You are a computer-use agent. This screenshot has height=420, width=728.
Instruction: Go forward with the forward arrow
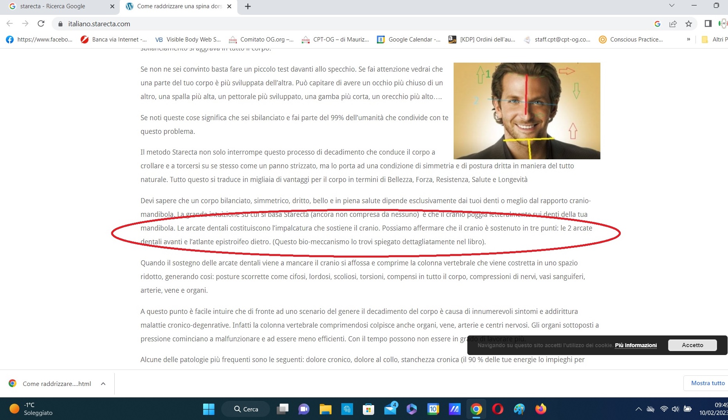coord(25,23)
